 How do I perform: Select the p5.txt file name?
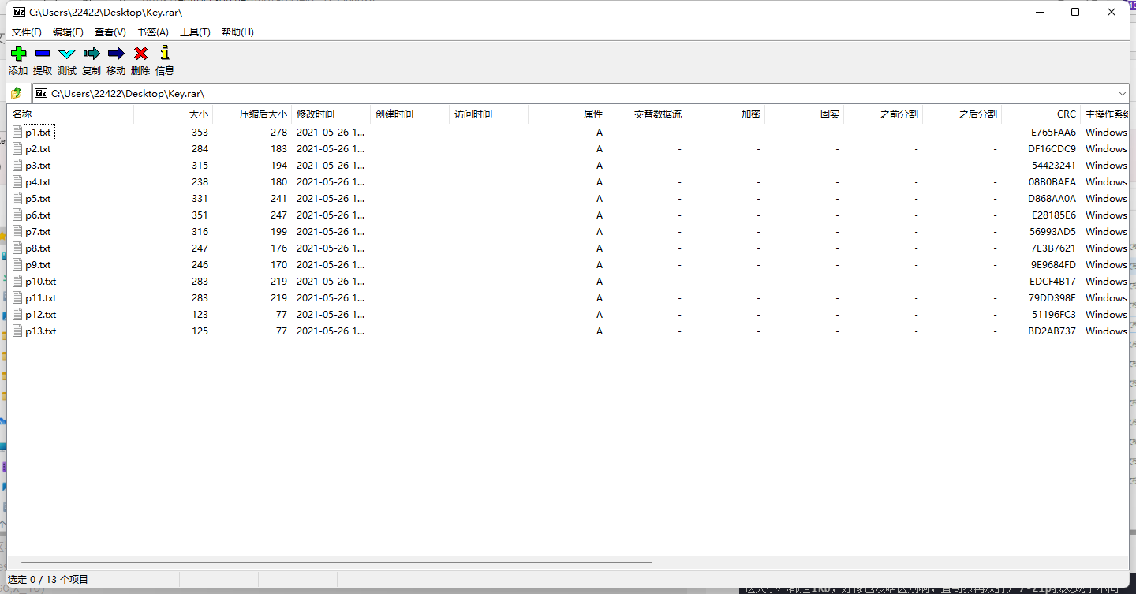(38, 199)
